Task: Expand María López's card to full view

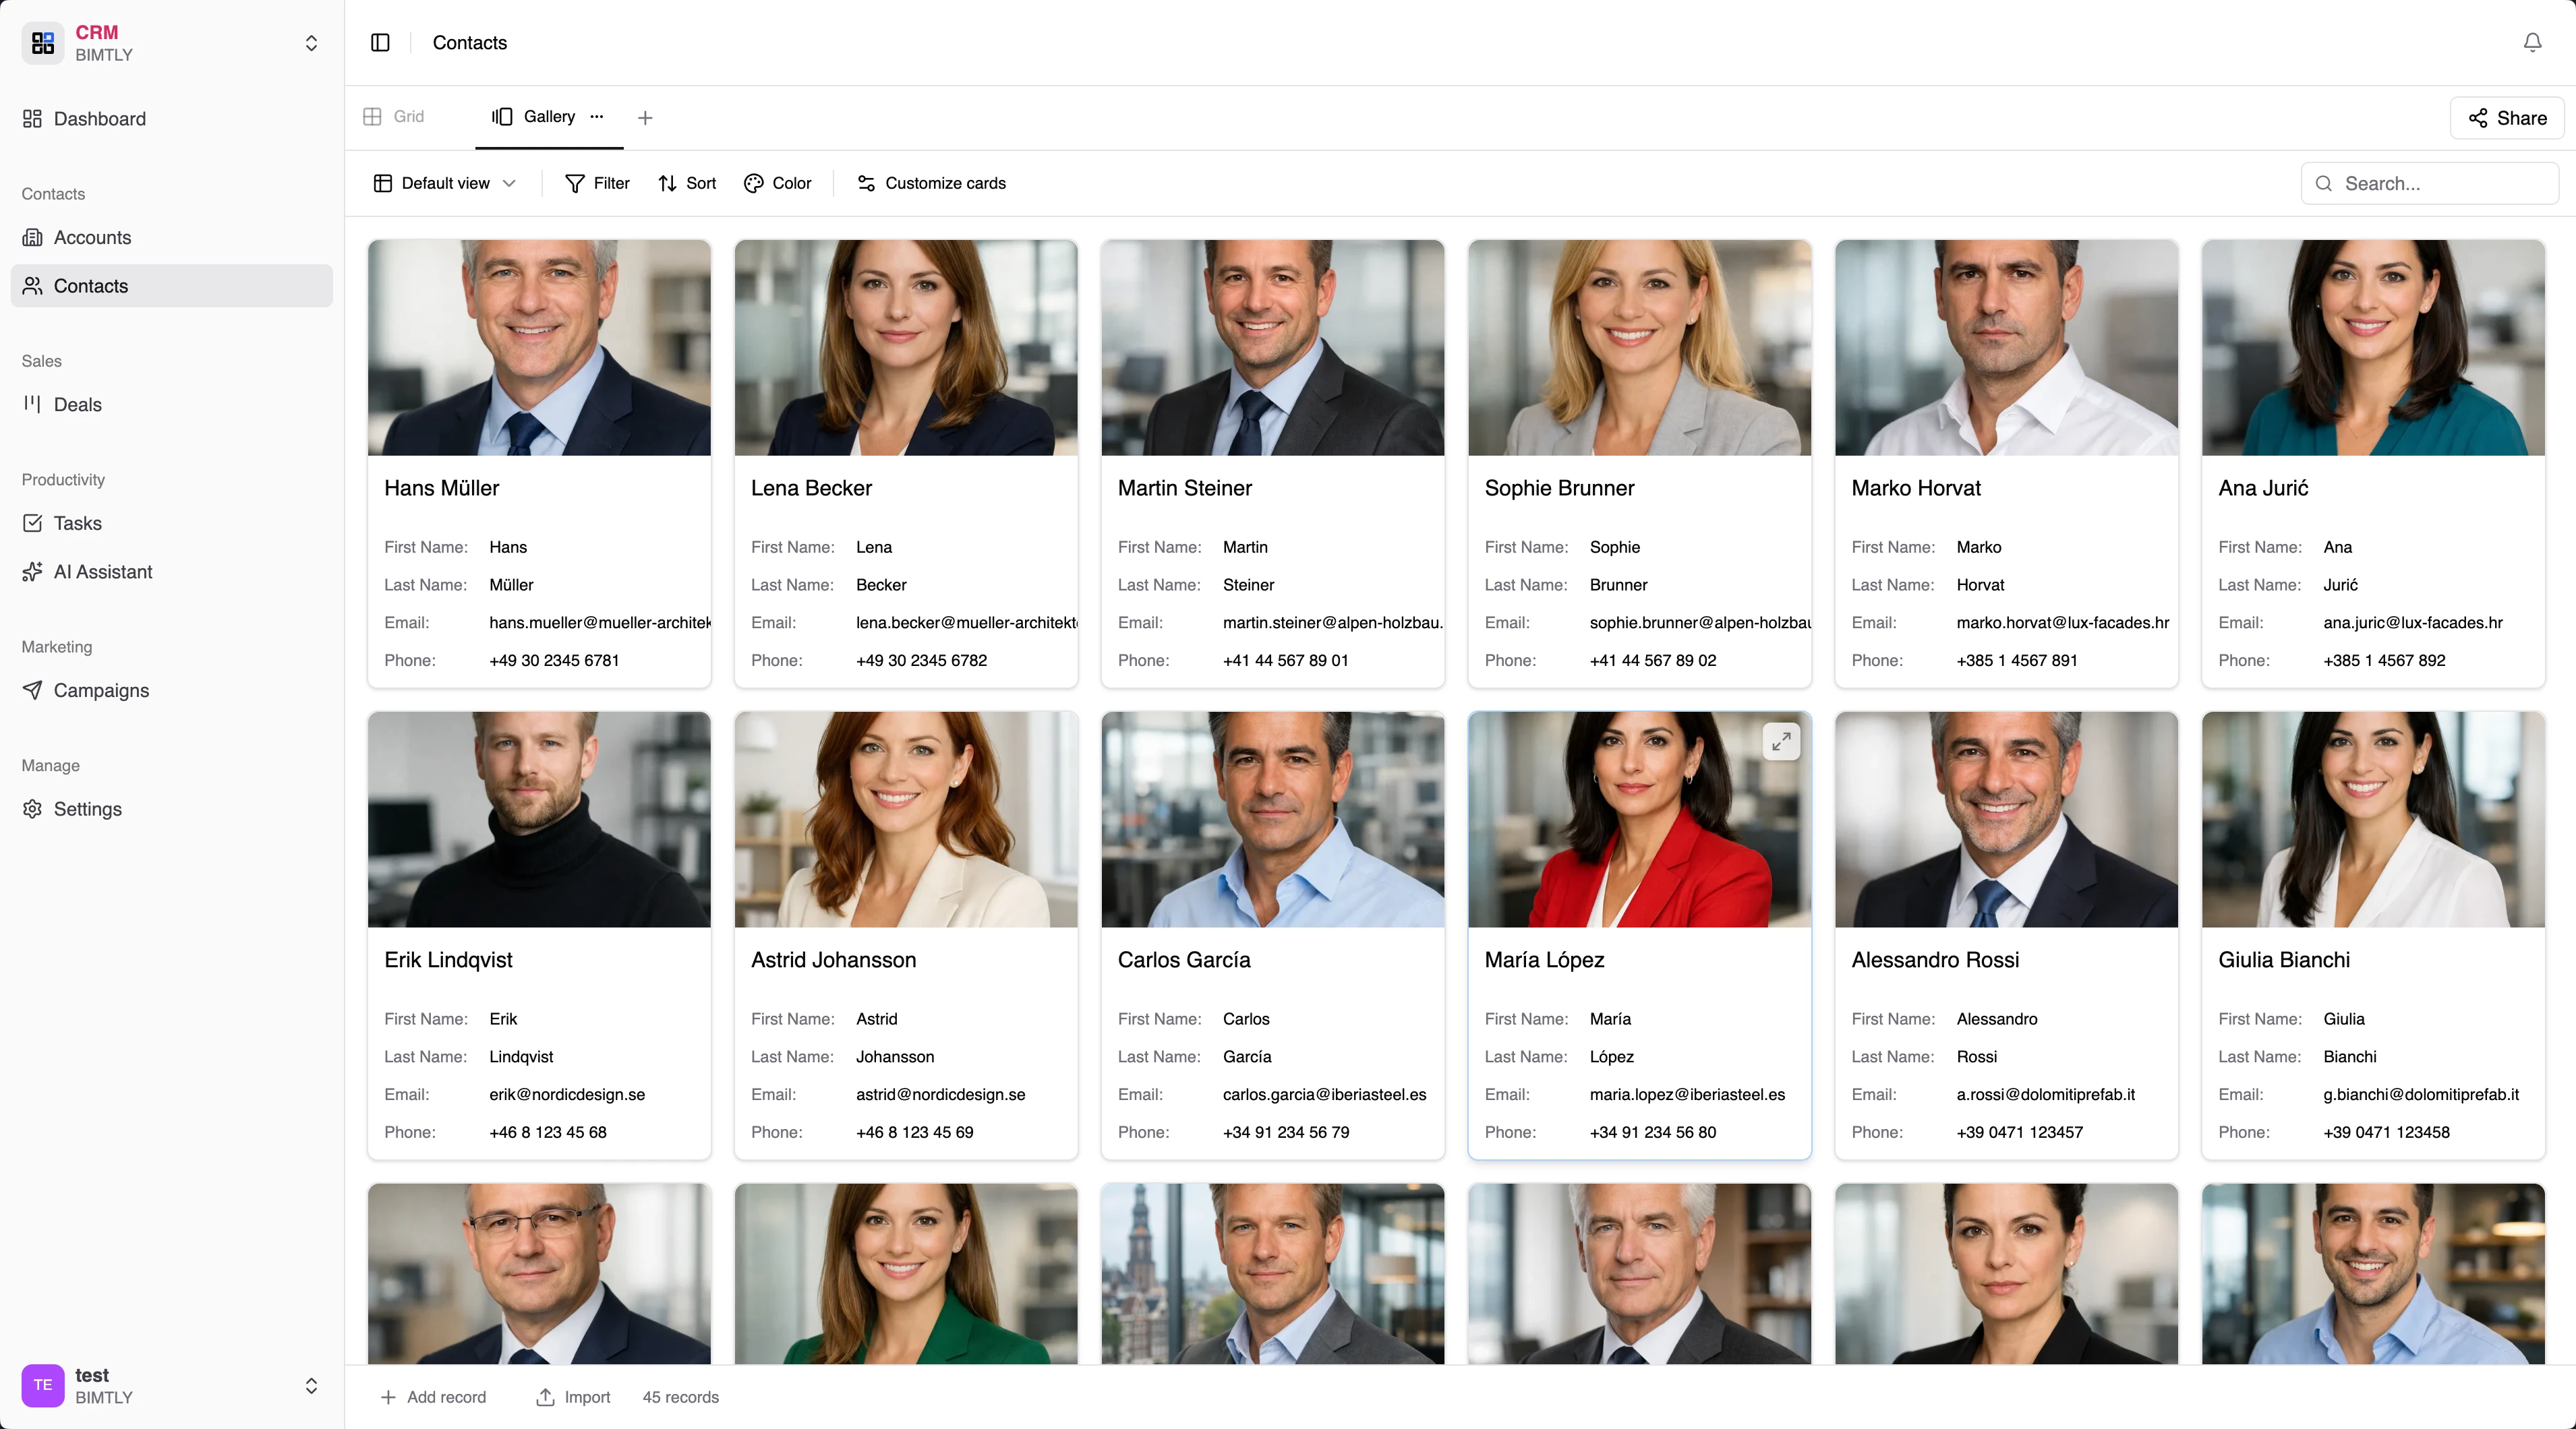Action: point(1781,741)
